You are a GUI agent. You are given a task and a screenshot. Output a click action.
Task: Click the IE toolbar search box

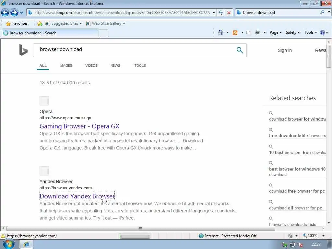pos(280,13)
